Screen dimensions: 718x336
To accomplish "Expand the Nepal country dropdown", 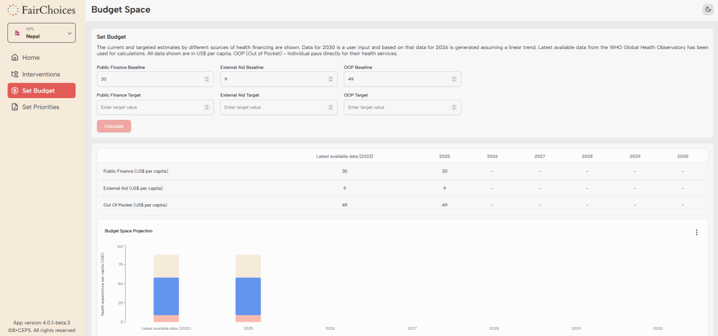I will (70, 33).
